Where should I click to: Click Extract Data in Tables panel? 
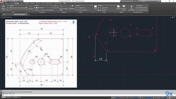[x=104, y=8]
